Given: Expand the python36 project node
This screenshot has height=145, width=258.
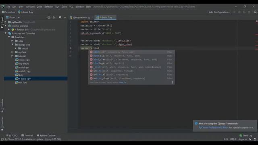Looking at the screenshot, I should [x=6, y=22].
